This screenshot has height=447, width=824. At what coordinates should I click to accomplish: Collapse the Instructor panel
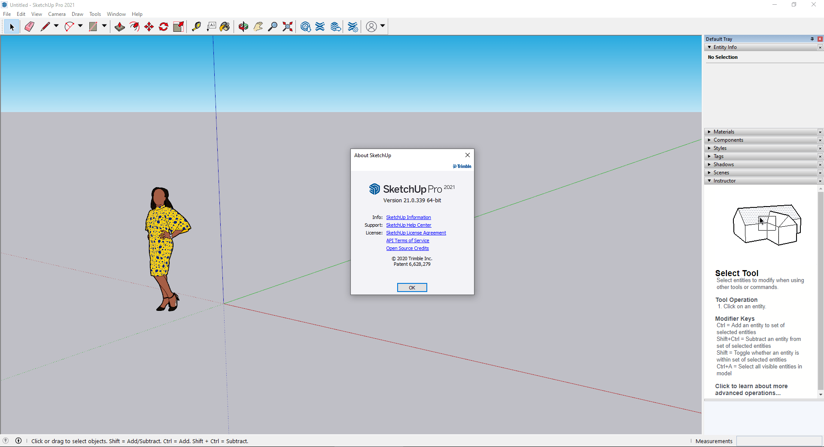pos(724,181)
